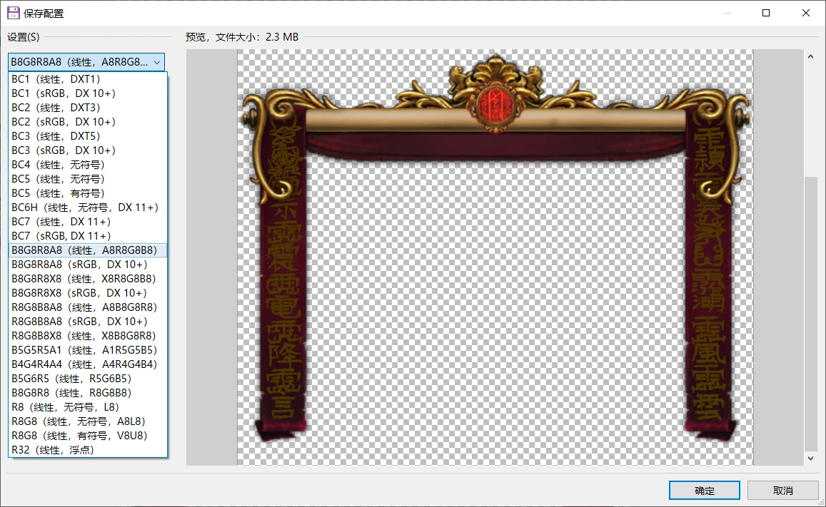Image resolution: width=826 pixels, height=507 pixels.
Task: Select highlighted list row B8G8R8A8 (线性, A8R8G8B8)
Action: tap(88, 250)
